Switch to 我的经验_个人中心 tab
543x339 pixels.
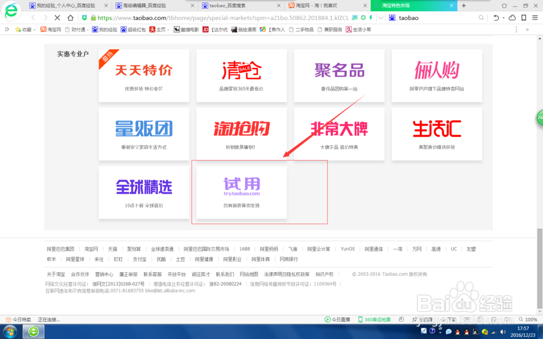point(68,5)
